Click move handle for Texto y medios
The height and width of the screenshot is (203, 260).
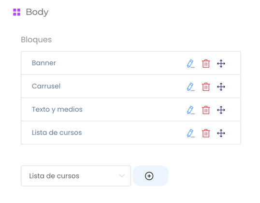(221, 110)
